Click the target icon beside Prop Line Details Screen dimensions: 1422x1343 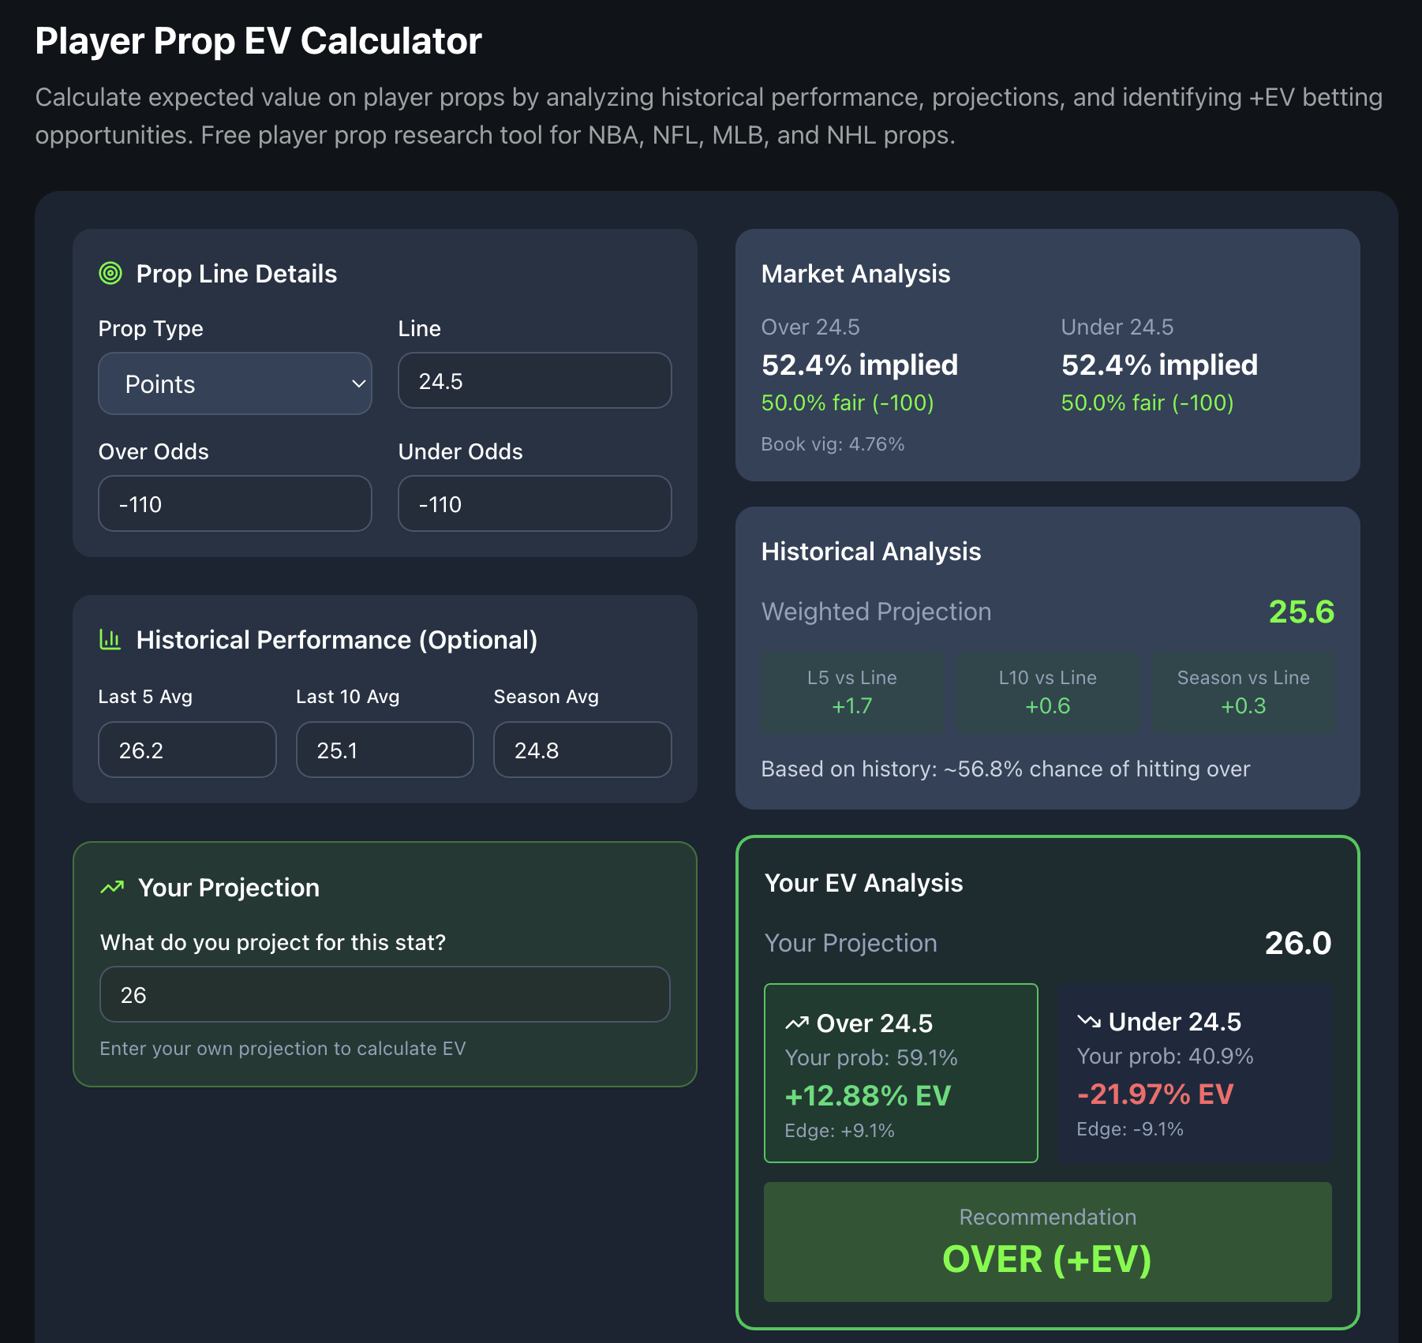[110, 273]
